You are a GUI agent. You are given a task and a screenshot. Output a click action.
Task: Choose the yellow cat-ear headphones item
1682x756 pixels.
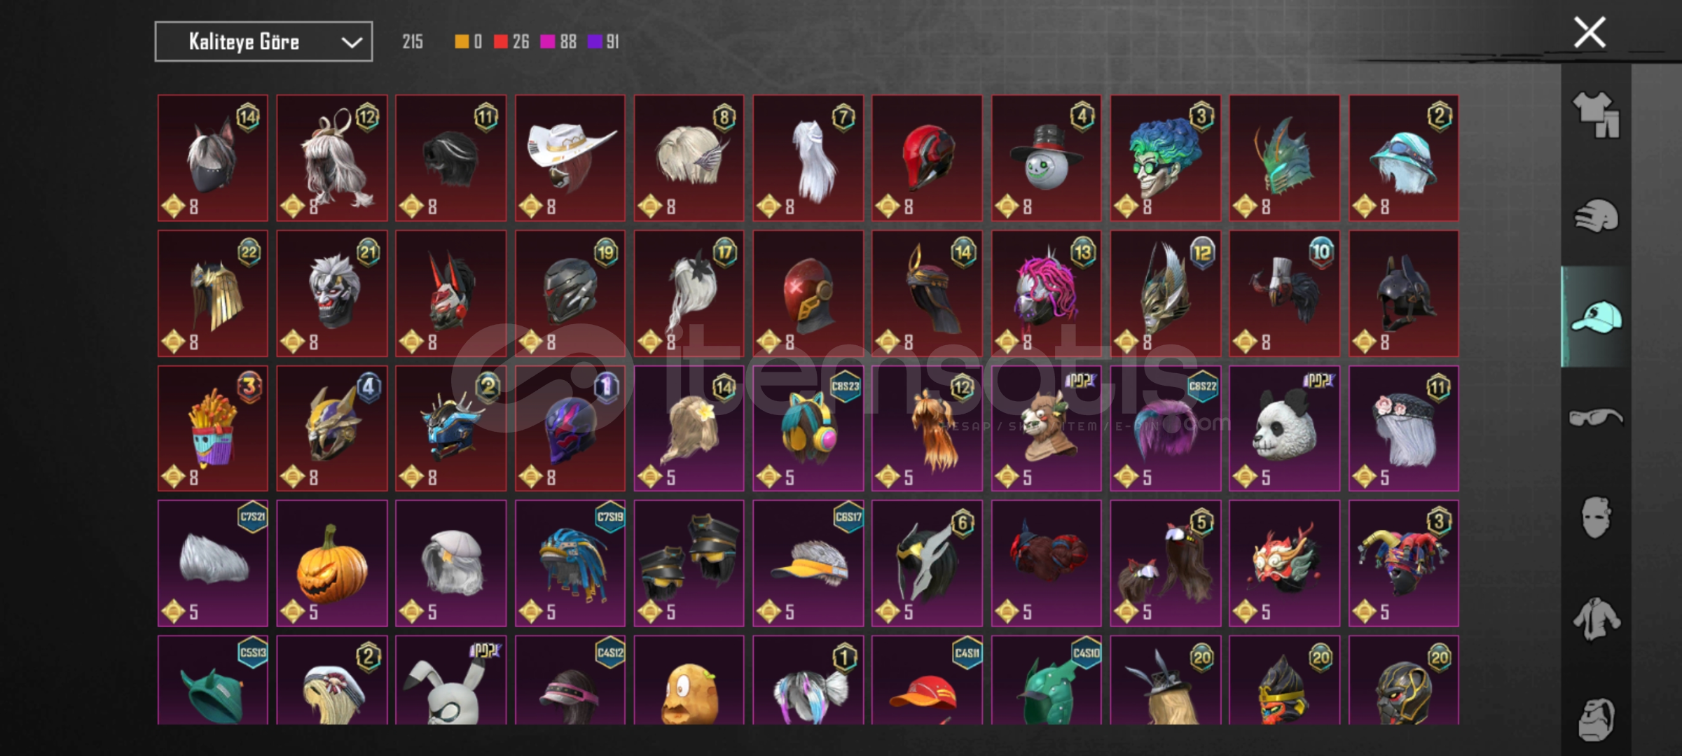[x=808, y=428]
